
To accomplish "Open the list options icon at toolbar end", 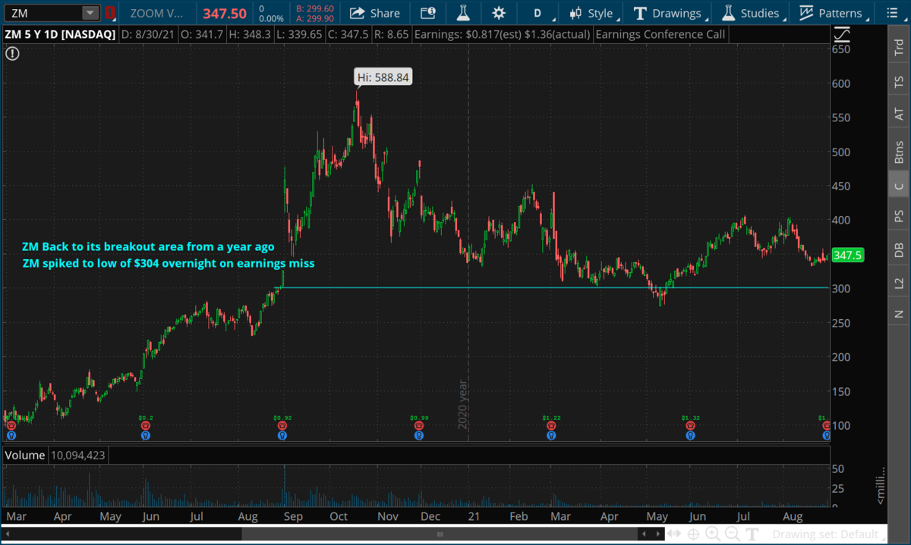I will [x=892, y=13].
